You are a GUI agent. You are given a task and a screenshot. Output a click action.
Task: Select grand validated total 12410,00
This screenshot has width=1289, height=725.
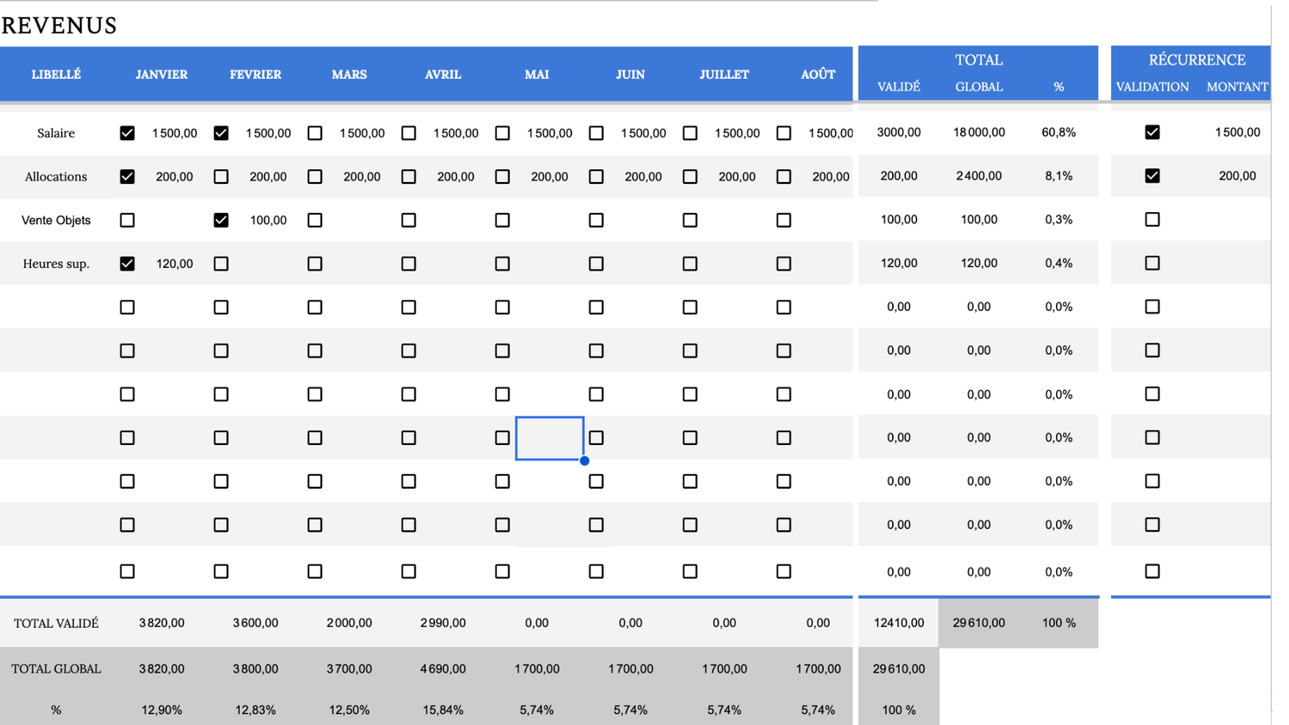tap(899, 623)
